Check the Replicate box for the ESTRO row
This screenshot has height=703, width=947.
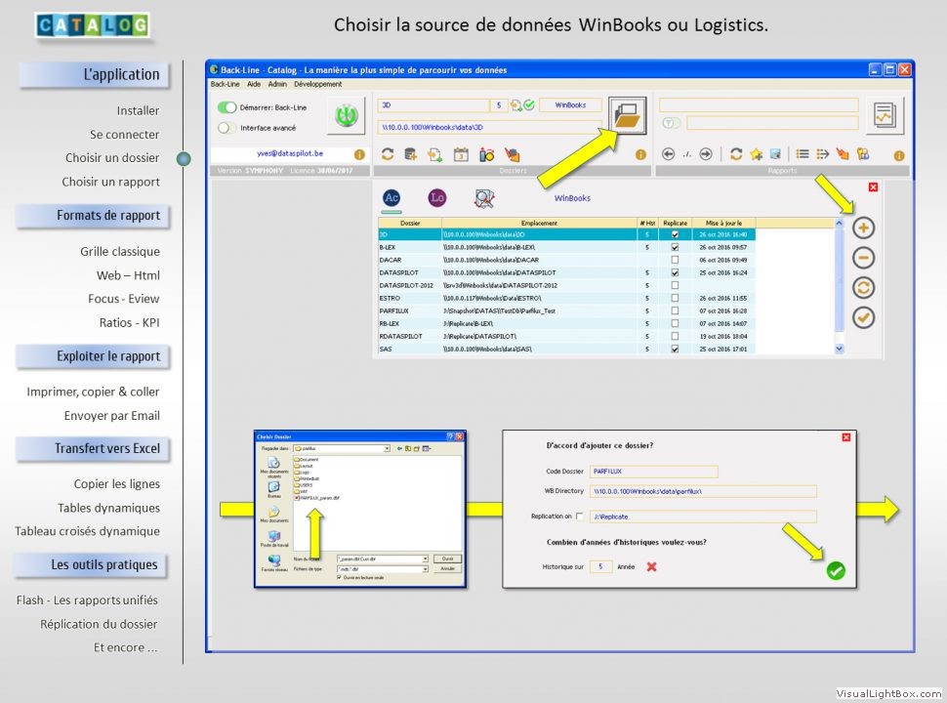pyautogui.click(x=676, y=298)
